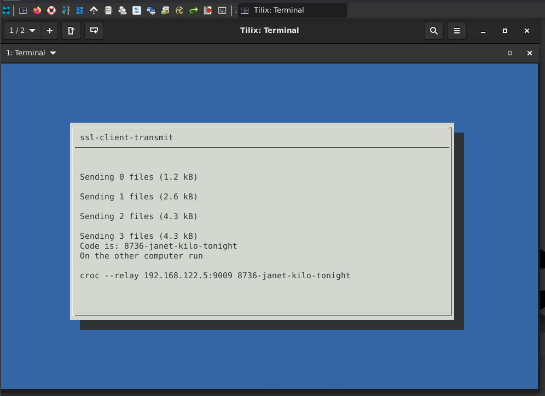This screenshot has width=545, height=396.
Task: Click the 'Tilix: Terminal' taskbar entry
Action: click(x=293, y=10)
